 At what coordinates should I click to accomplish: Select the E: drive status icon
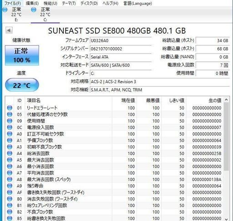[x=5, y=10]
